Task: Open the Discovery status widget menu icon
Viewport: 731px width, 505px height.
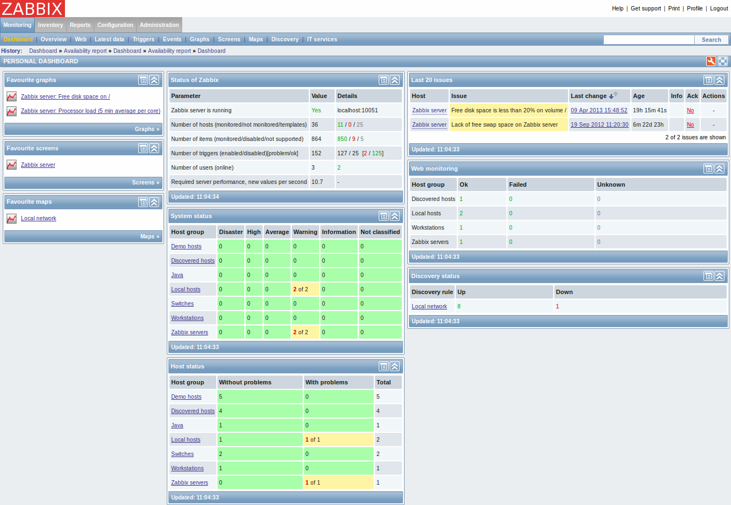Action: click(708, 276)
